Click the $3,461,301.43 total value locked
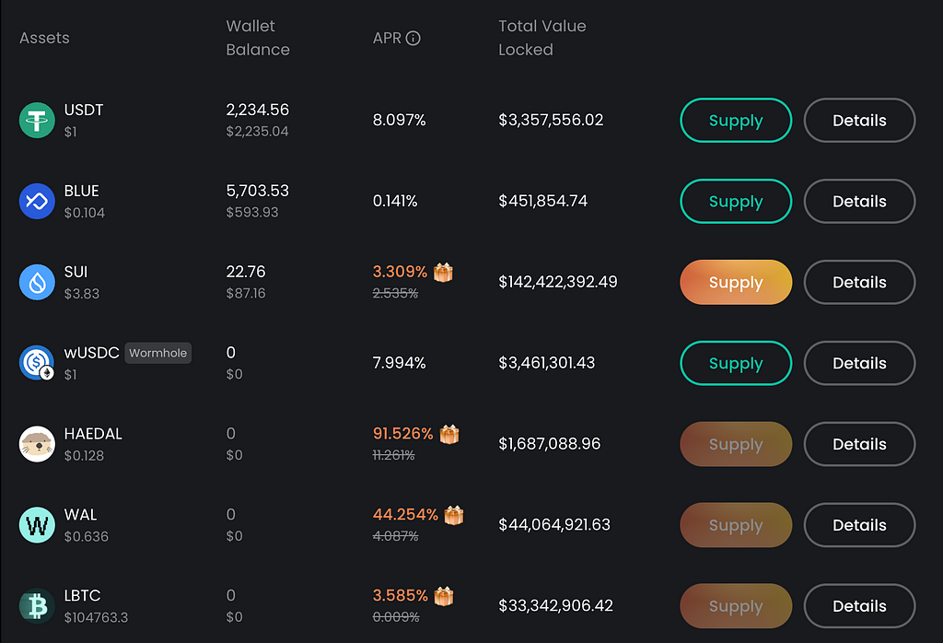This screenshot has width=943, height=643. (547, 363)
